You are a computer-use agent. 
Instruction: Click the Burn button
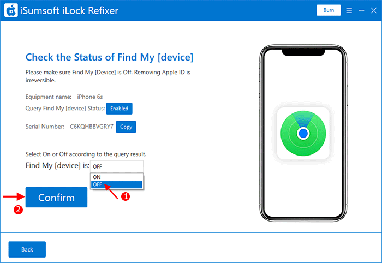[329, 10]
